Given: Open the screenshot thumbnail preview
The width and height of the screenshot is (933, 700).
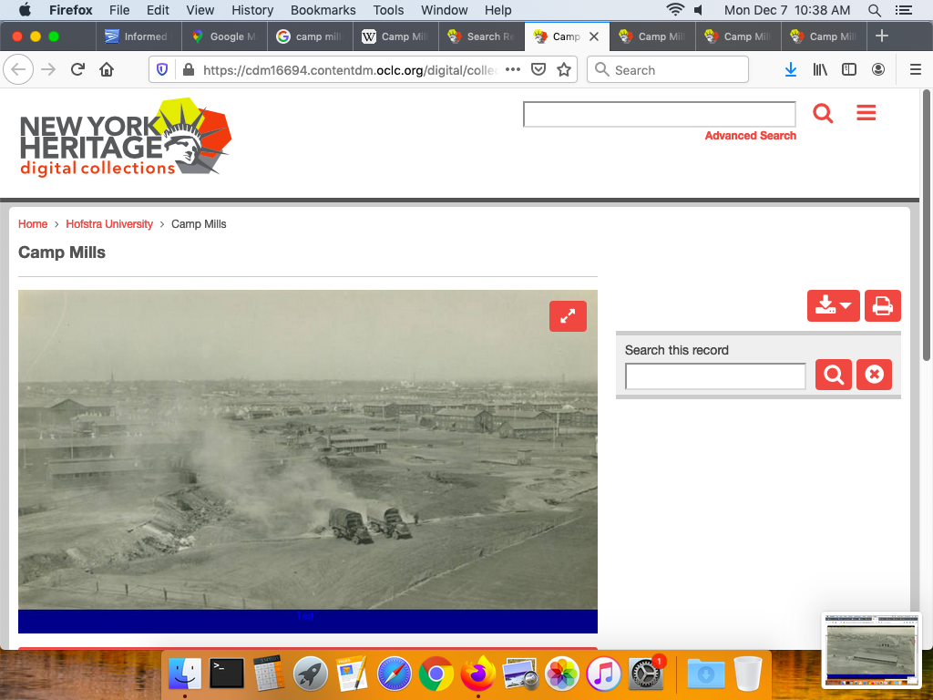Looking at the screenshot, I should (x=871, y=650).
